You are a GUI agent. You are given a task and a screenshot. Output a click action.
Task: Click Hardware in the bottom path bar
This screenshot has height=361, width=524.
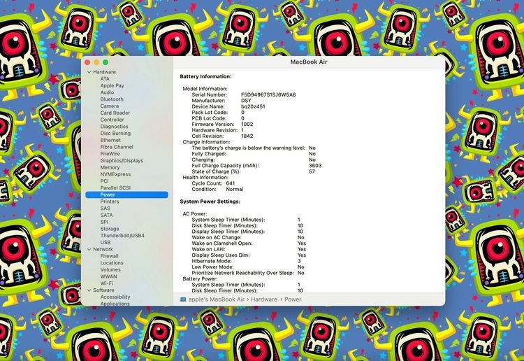tap(264, 299)
